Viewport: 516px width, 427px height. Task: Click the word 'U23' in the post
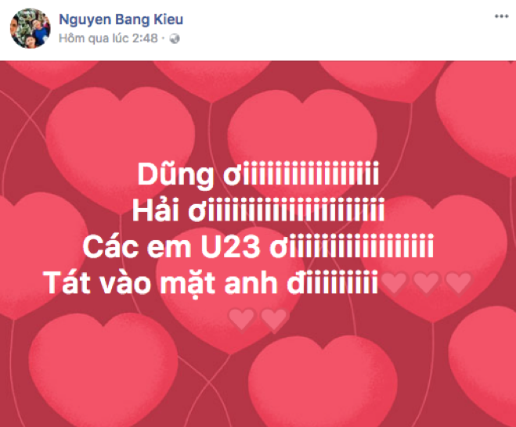[231, 246]
